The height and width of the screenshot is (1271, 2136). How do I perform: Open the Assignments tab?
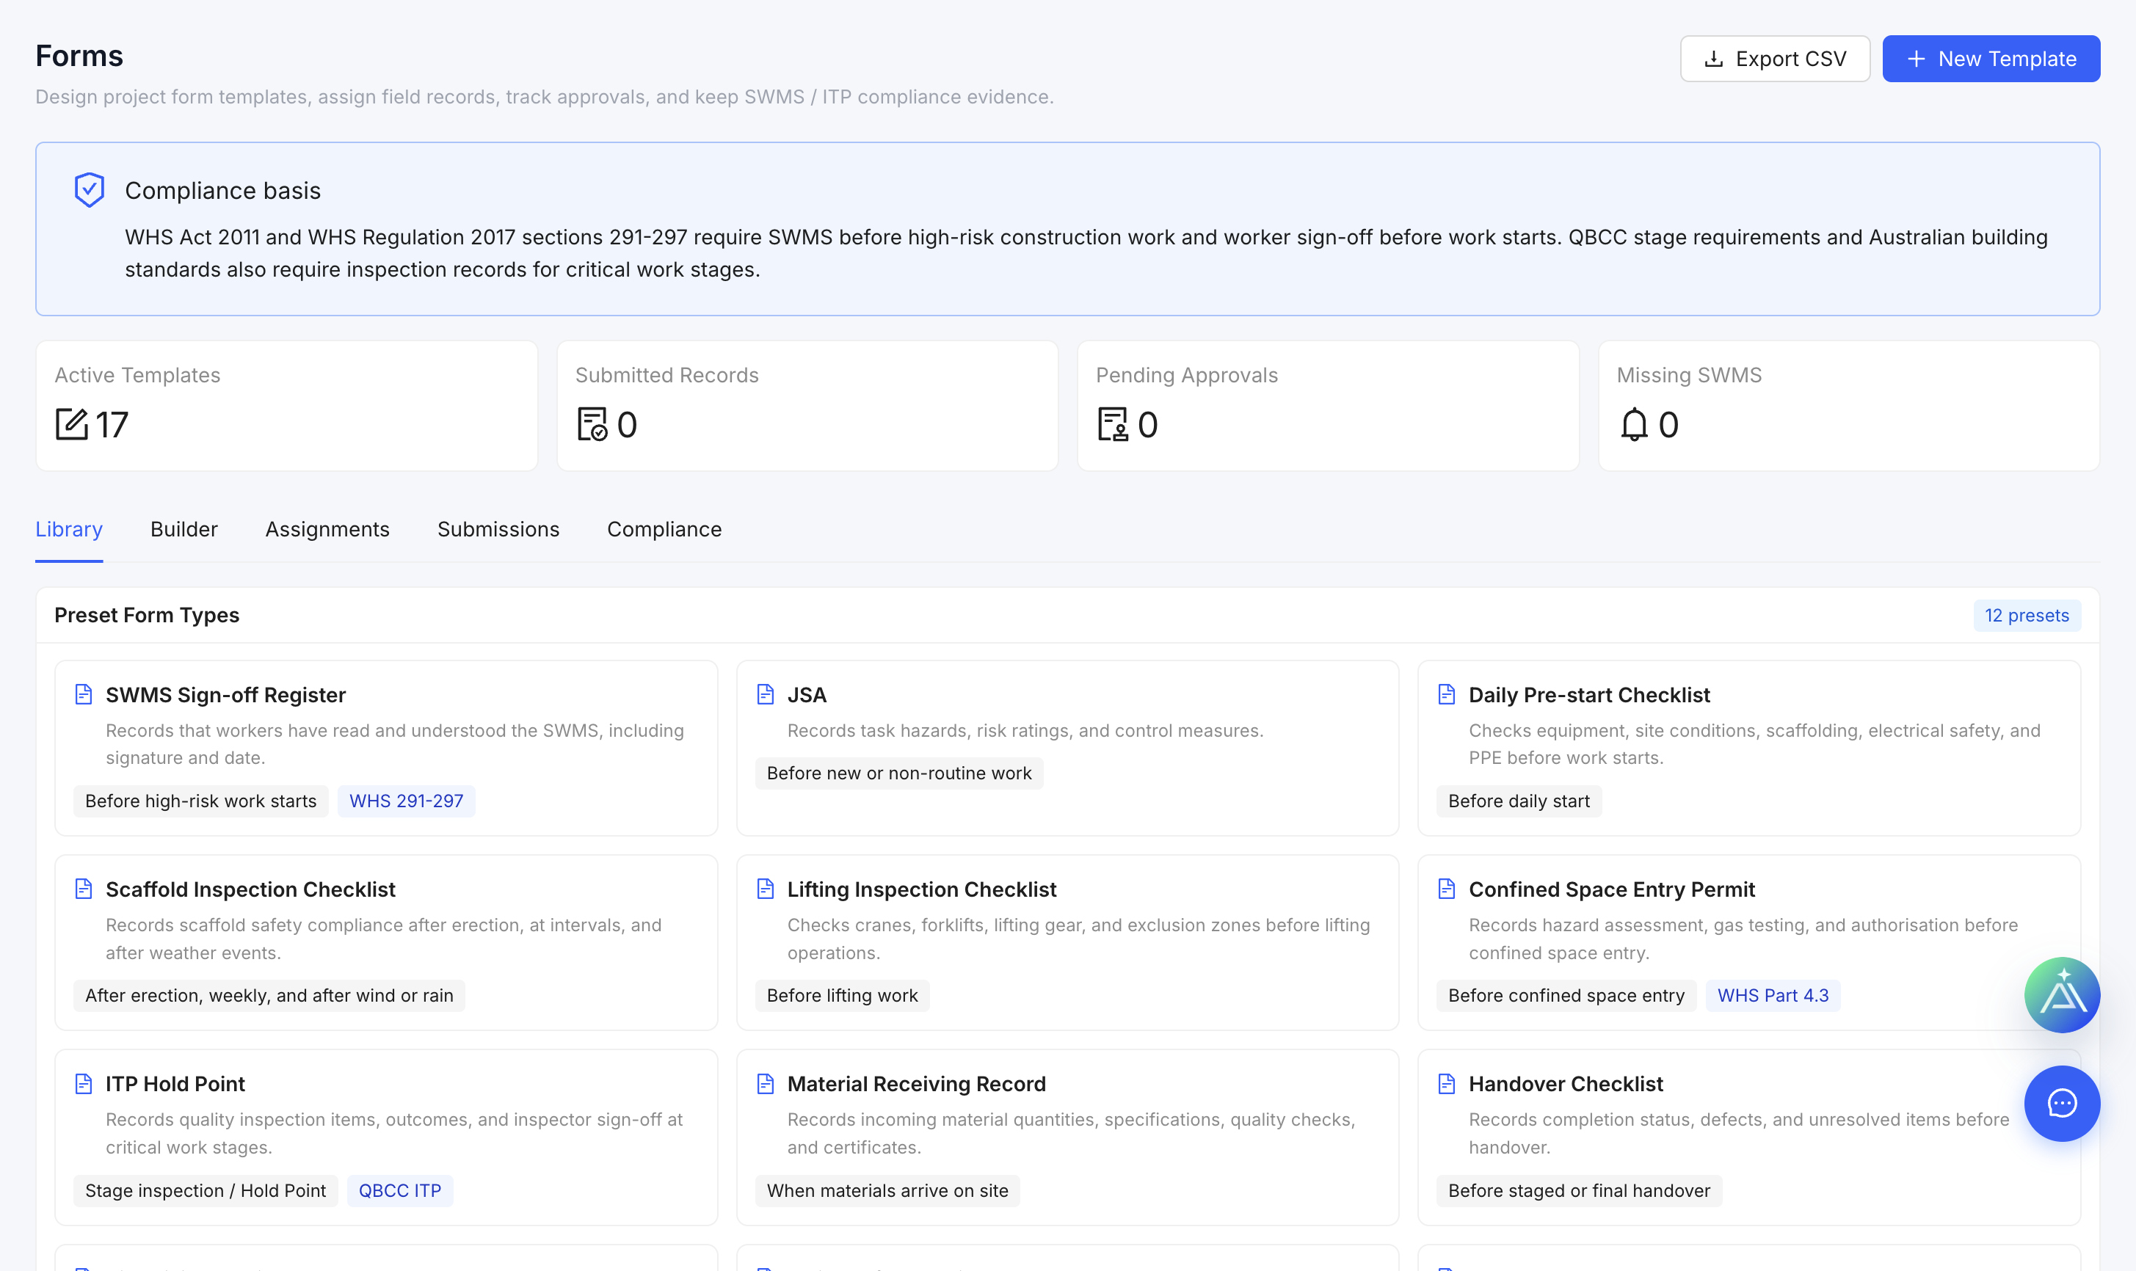[x=327, y=529]
